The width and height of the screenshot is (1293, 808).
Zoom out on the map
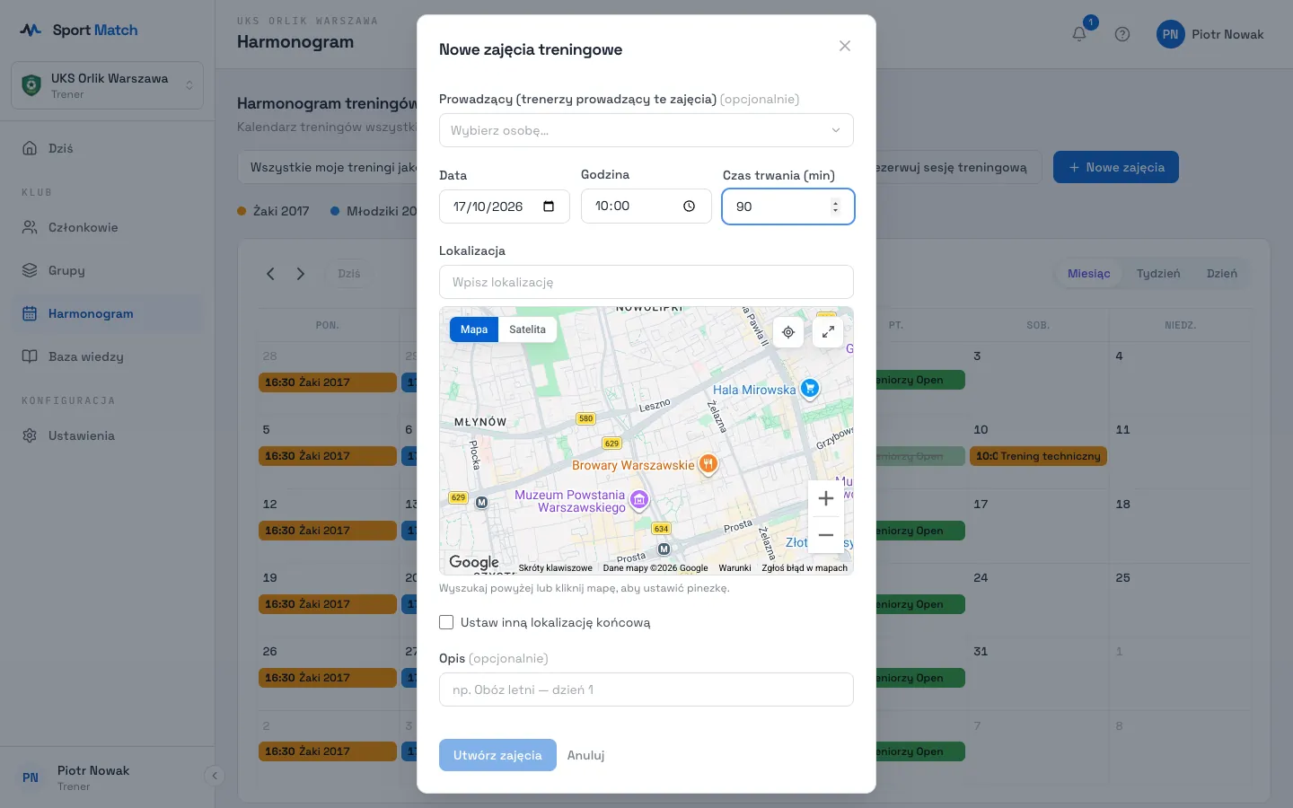826,535
